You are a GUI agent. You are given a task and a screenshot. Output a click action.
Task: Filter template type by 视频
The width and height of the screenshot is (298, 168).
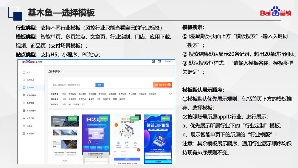pyautogui.click(x=115, y=99)
